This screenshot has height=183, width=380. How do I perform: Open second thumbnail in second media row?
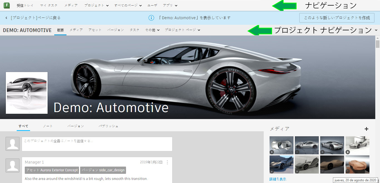(x=307, y=165)
